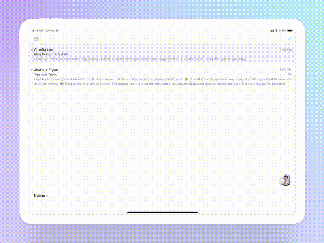Tap the 100% battery percentage
The width and height of the screenshot is (324, 243).
(x=282, y=30)
